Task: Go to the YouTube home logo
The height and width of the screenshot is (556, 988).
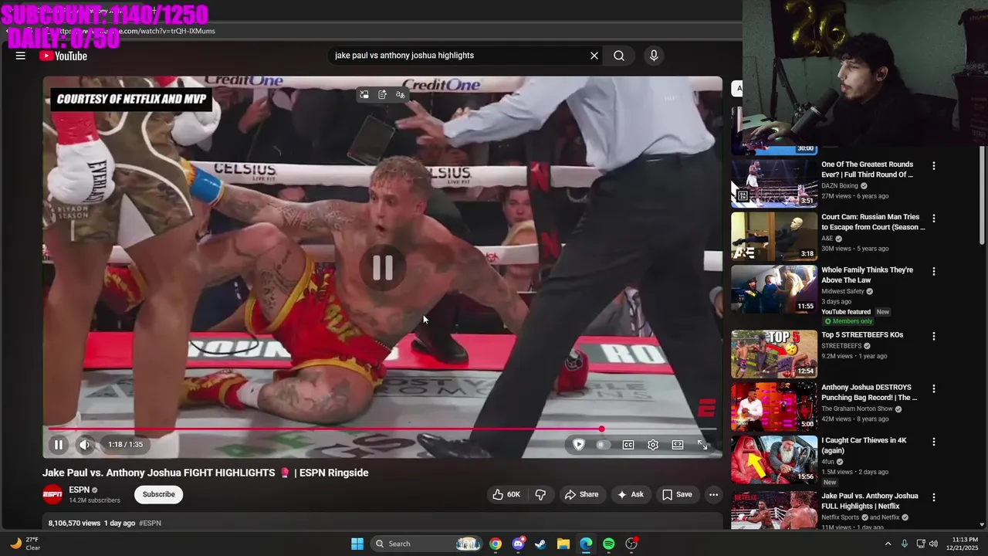Action: pyautogui.click(x=63, y=56)
